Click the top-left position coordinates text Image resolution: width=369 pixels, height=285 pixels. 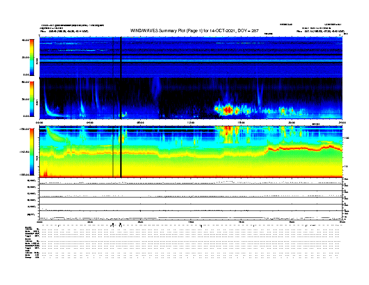64,31
